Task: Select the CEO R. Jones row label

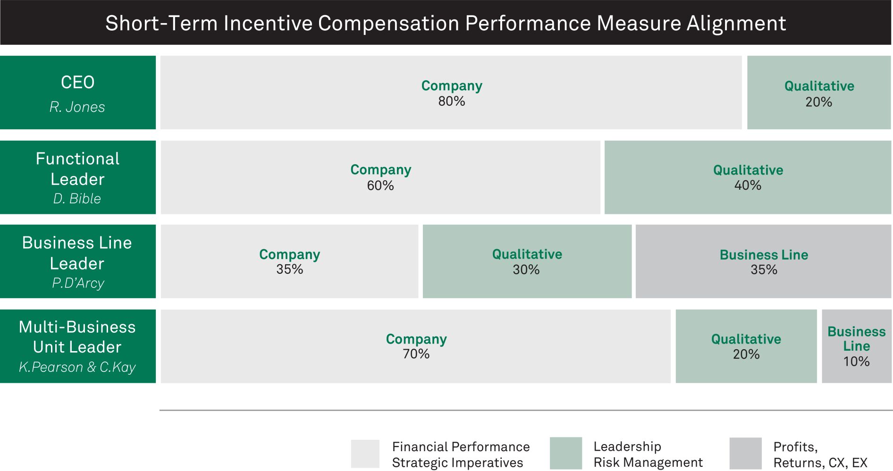Action: [x=77, y=93]
